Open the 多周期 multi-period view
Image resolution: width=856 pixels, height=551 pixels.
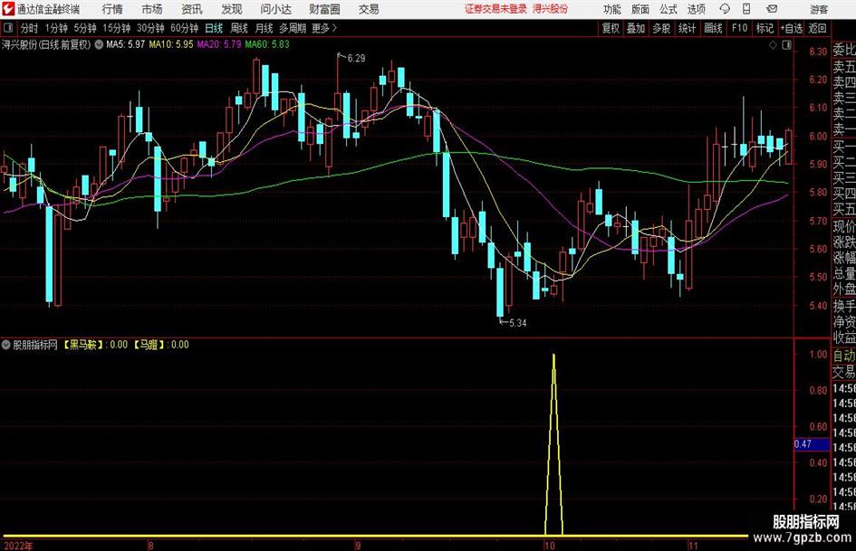(293, 28)
